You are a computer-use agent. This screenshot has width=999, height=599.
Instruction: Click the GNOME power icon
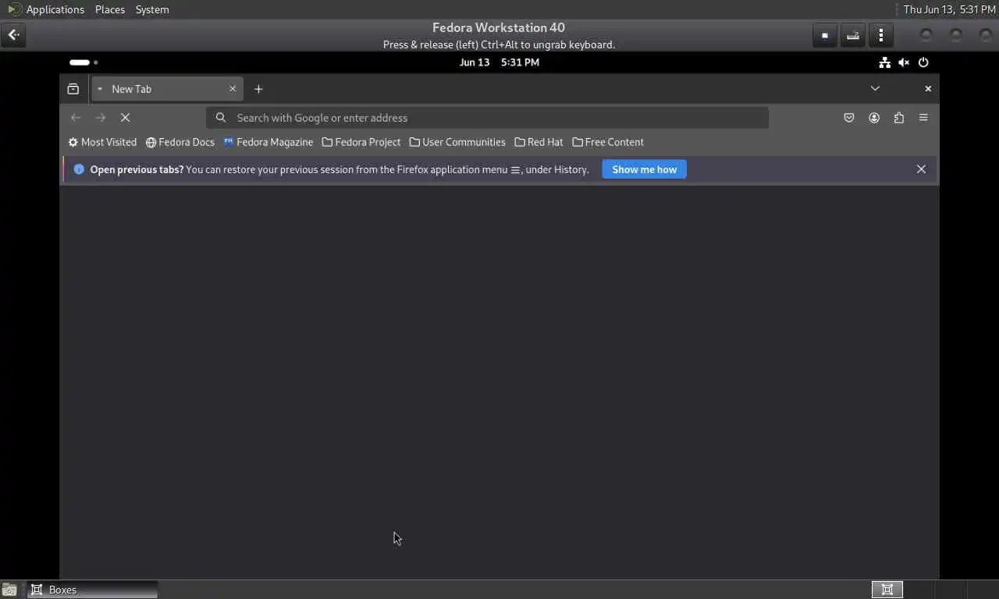pyautogui.click(x=923, y=62)
